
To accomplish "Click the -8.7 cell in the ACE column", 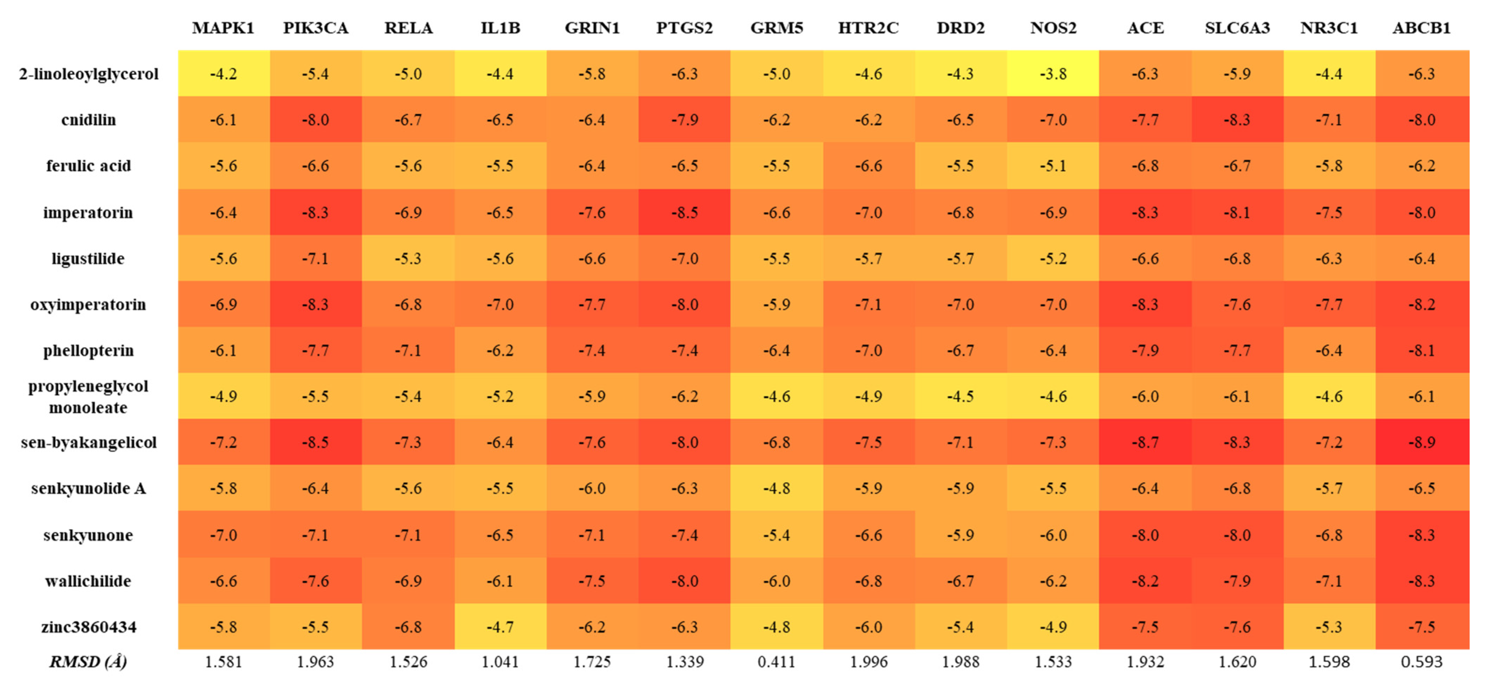I will (x=1145, y=443).
